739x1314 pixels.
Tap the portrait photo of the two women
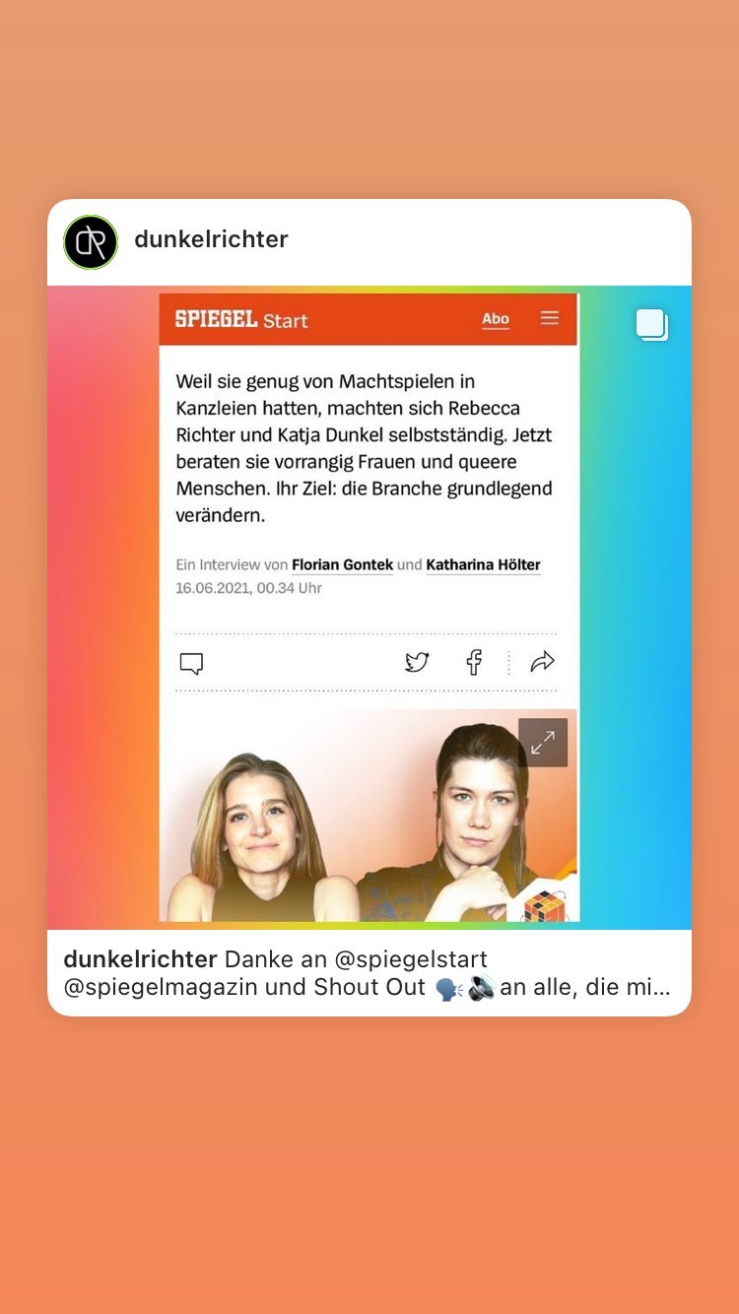(x=369, y=816)
